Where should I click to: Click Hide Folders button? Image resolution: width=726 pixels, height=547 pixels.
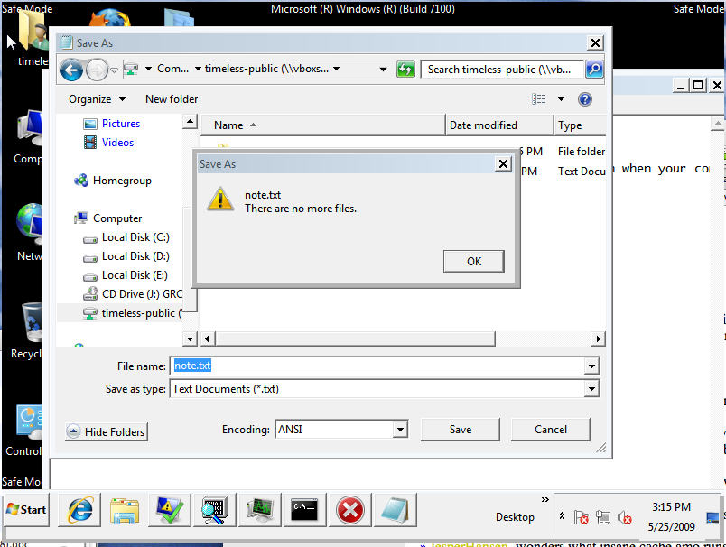[x=107, y=431]
